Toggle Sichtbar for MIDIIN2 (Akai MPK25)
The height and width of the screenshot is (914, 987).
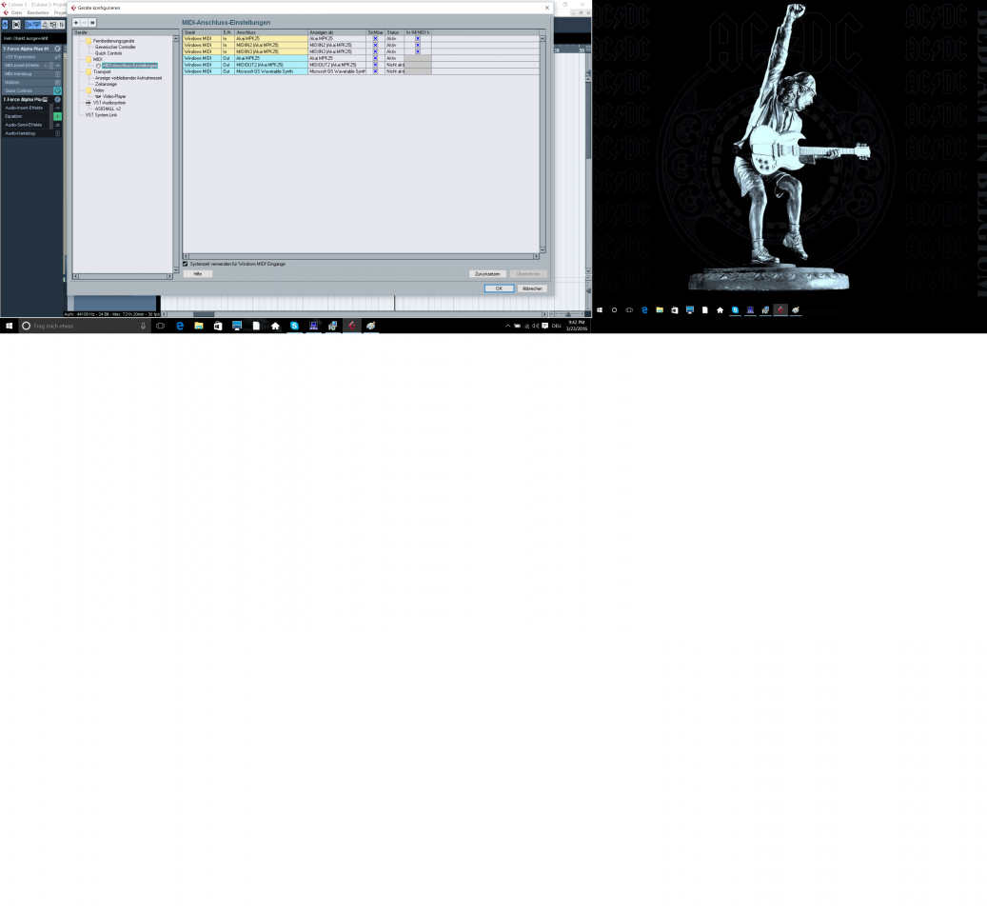click(376, 46)
